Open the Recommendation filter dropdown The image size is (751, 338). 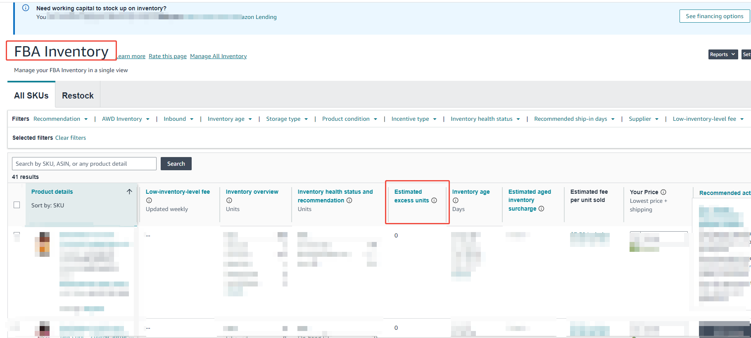(x=60, y=119)
